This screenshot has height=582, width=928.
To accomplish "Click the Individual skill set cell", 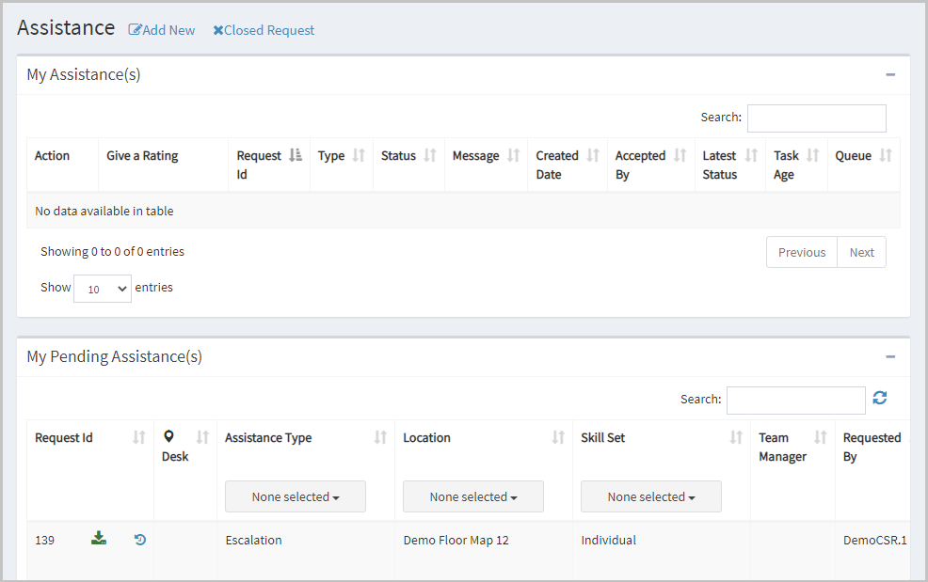I will (x=608, y=540).
